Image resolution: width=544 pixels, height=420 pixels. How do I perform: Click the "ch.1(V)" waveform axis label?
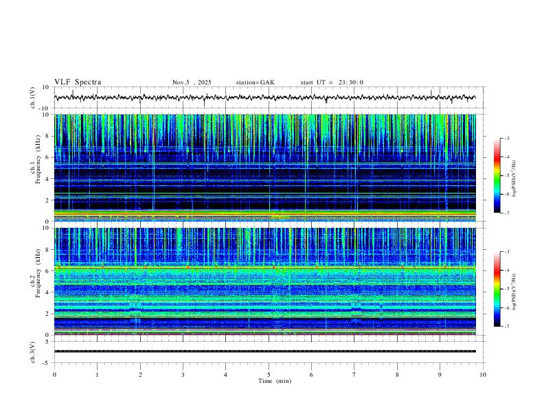point(33,97)
